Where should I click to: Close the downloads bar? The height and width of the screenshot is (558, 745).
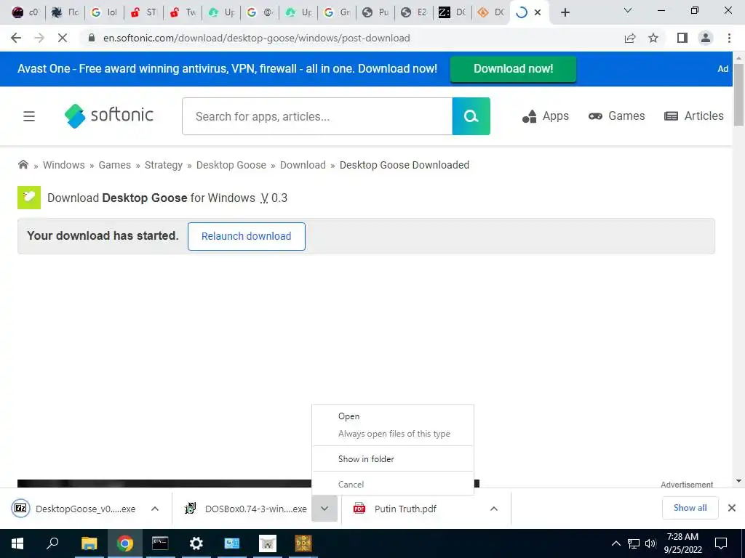(732, 508)
